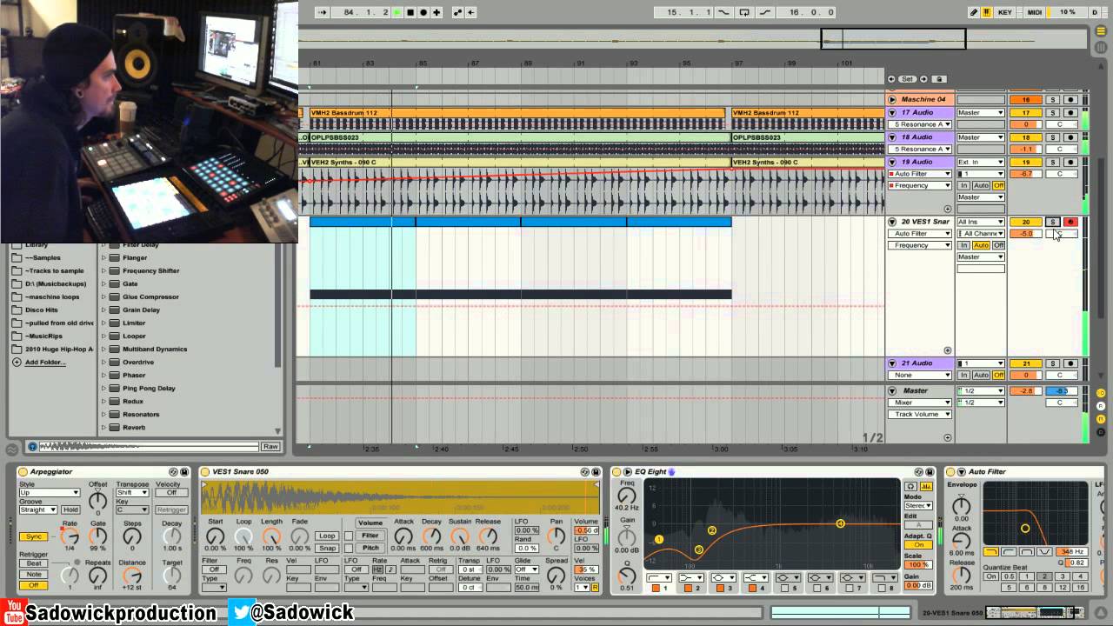Toggle the Arpeggiator Sync button

[33, 537]
